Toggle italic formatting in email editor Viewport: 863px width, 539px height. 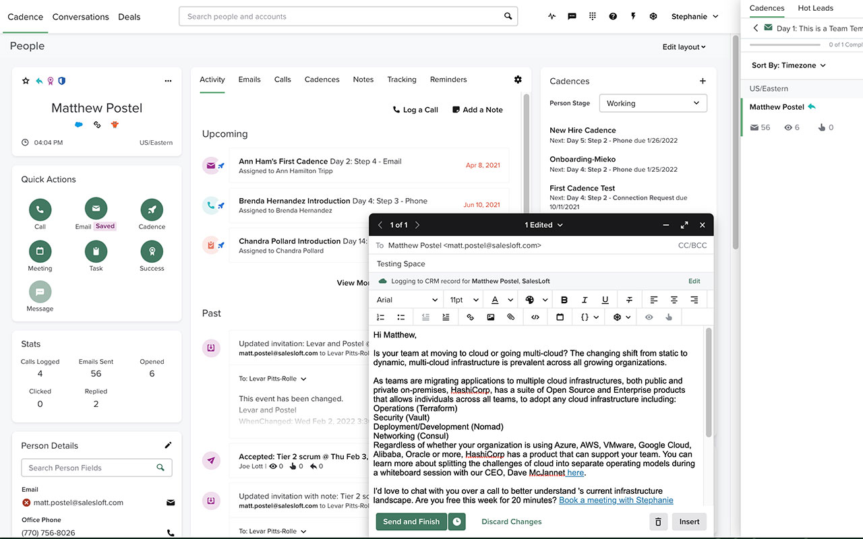click(x=585, y=300)
